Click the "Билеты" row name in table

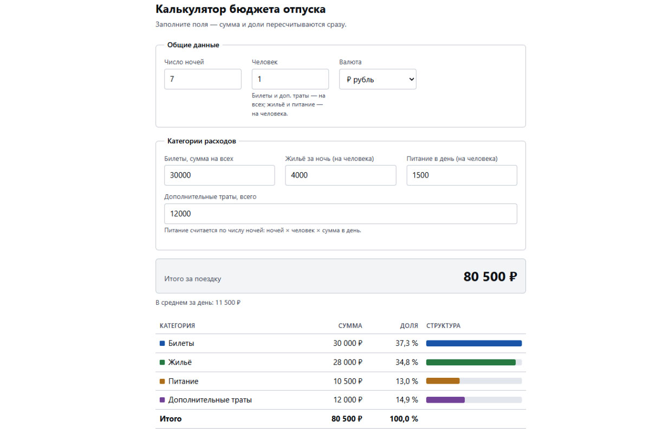click(x=181, y=343)
